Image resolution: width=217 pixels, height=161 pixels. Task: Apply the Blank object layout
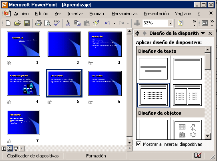tap(153, 129)
